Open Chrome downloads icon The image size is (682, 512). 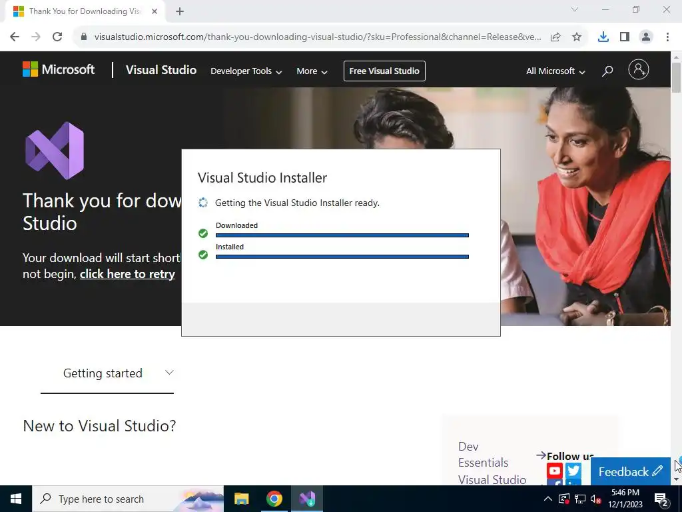click(603, 37)
